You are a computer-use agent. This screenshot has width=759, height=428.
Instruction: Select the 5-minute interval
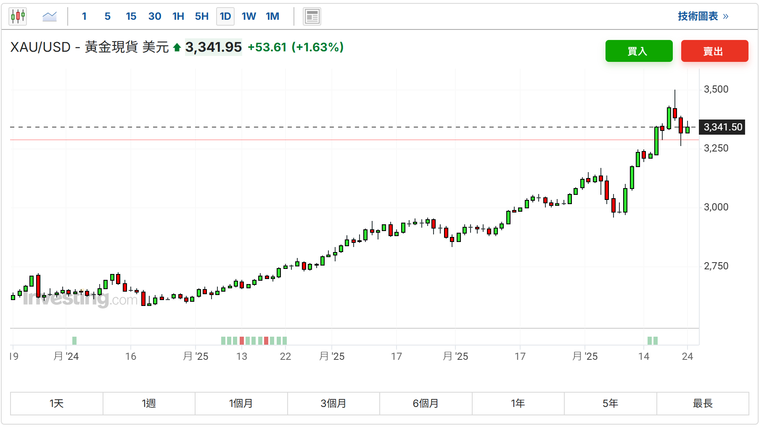coord(108,16)
